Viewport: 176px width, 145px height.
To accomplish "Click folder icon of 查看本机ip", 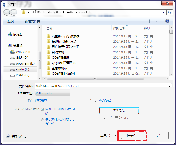I will [49, 68].
